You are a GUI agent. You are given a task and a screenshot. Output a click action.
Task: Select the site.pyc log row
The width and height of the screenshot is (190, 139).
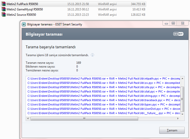(104, 87)
